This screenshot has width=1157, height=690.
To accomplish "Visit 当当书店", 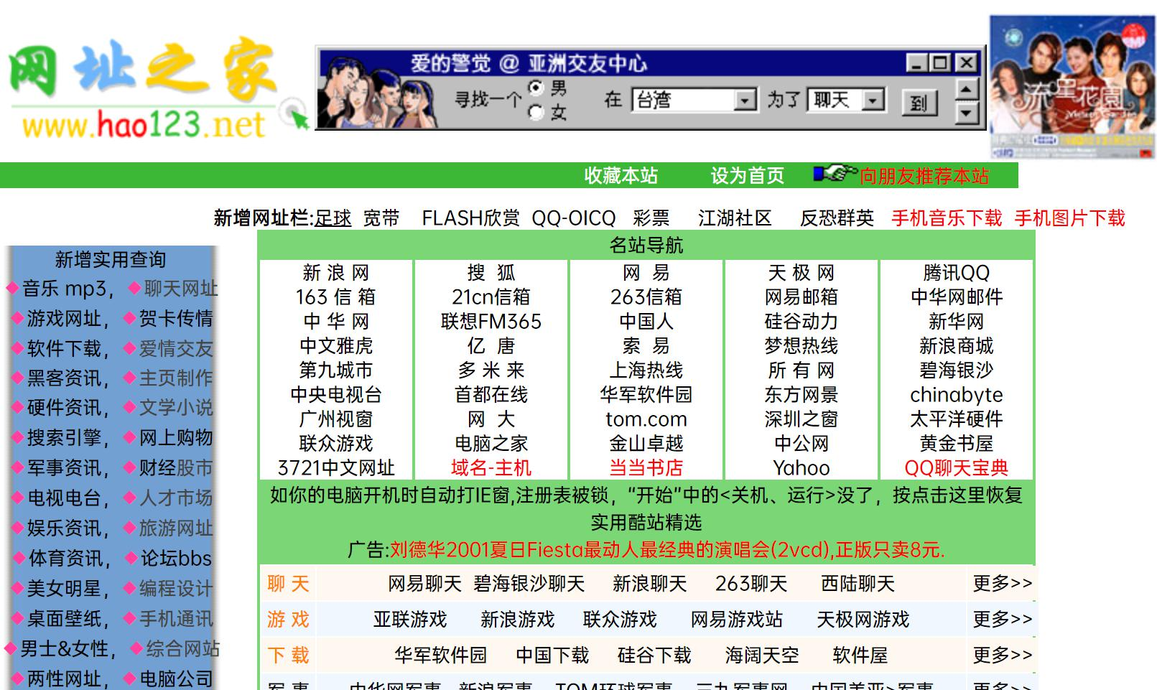I will [646, 469].
